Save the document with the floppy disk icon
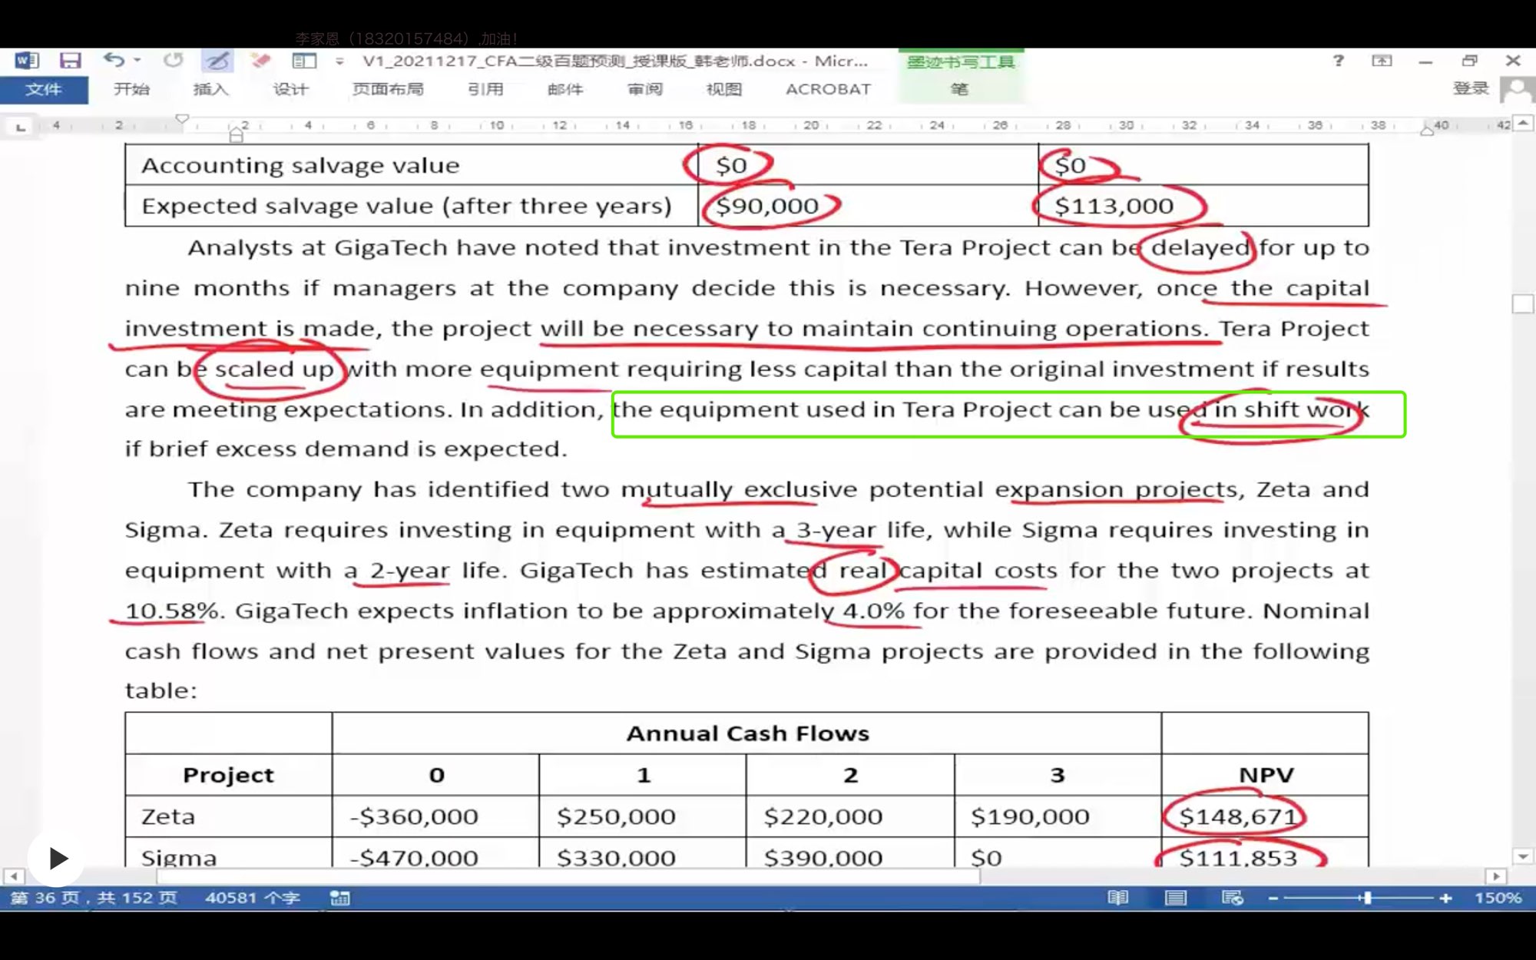The width and height of the screenshot is (1536, 960). pyautogui.click(x=71, y=61)
